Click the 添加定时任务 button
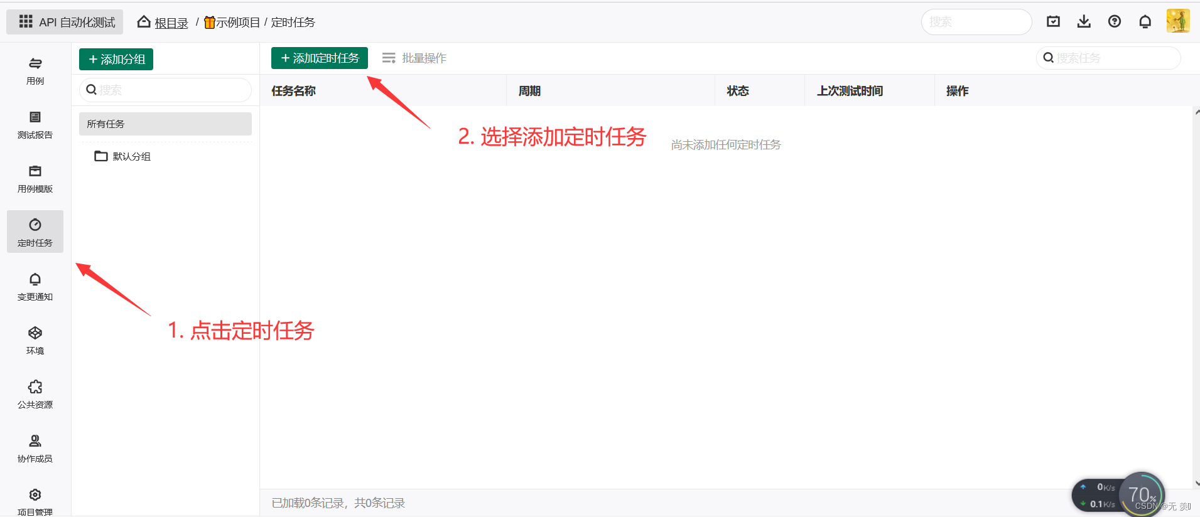Image resolution: width=1200 pixels, height=517 pixels. (x=320, y=58)
